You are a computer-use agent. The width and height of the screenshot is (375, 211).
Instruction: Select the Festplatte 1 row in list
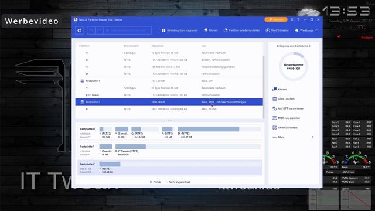[x=169, y=81]
